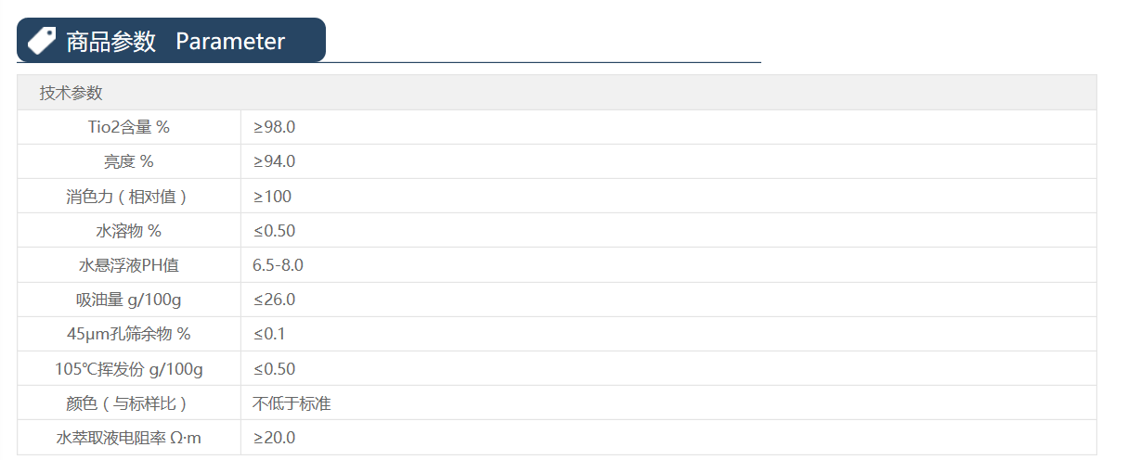Select the 45μm孔筛余物 % label cell

pos(129,334)
